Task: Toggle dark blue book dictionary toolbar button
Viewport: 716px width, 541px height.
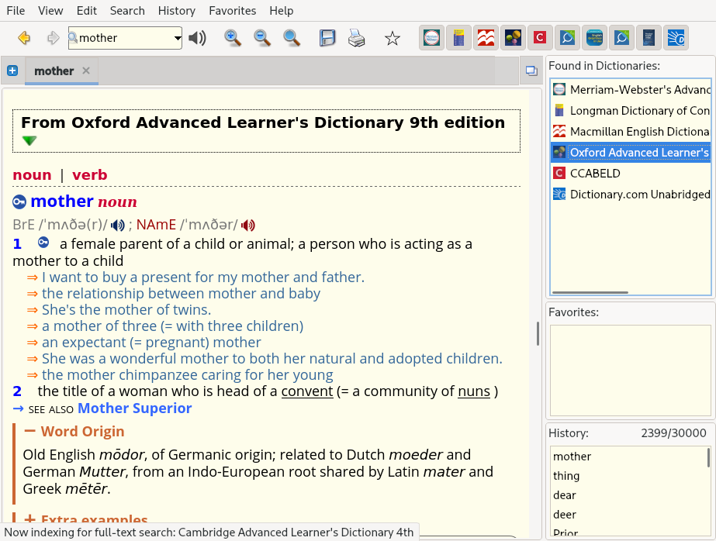Action: (649, 38)
